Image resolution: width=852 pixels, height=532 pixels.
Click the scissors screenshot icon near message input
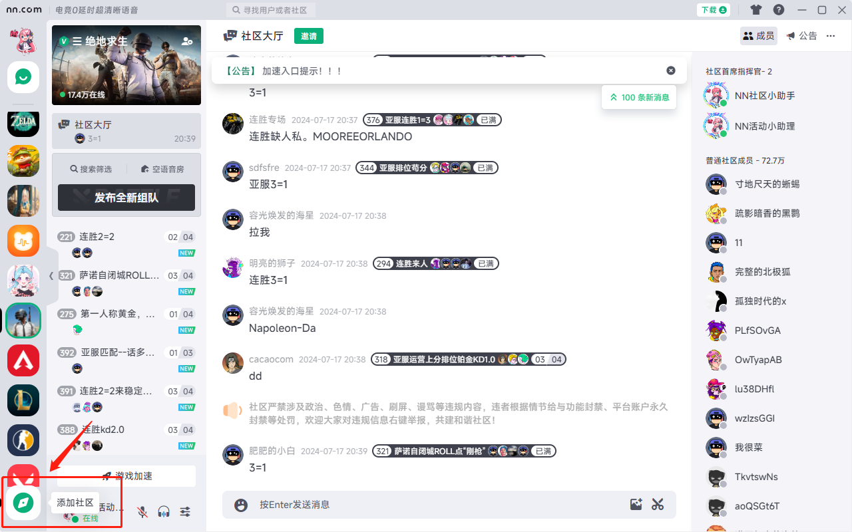(658, 504)
